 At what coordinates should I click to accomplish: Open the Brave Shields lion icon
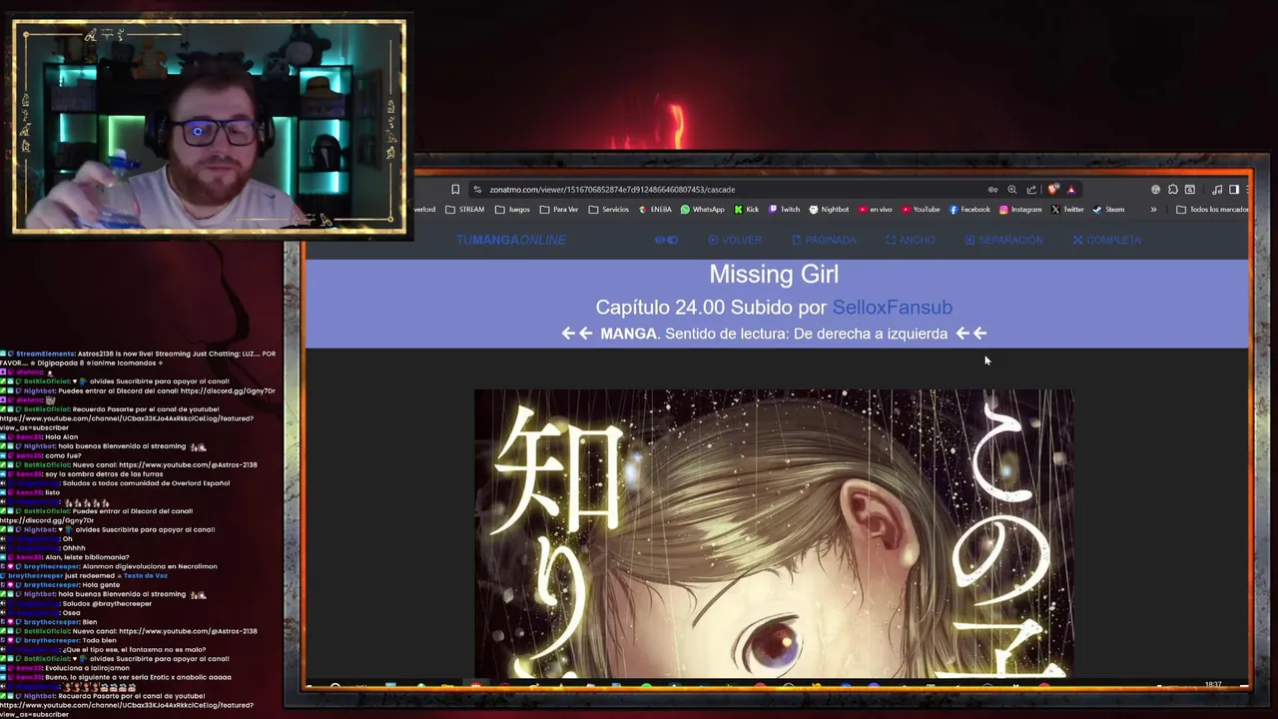point(1052,190)
